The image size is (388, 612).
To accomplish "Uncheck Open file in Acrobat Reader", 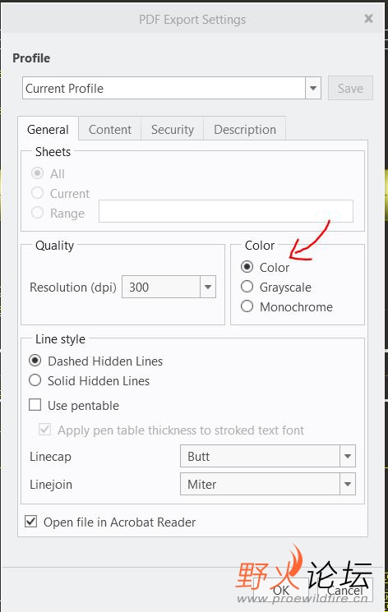I will pyautogui.click(x=31, y=522).
